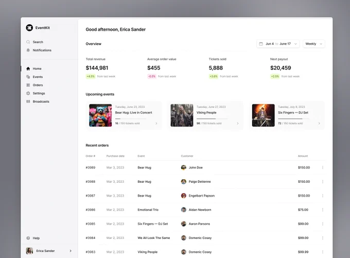Open Settings in the sidebar
350x258 pixels.
39,93
